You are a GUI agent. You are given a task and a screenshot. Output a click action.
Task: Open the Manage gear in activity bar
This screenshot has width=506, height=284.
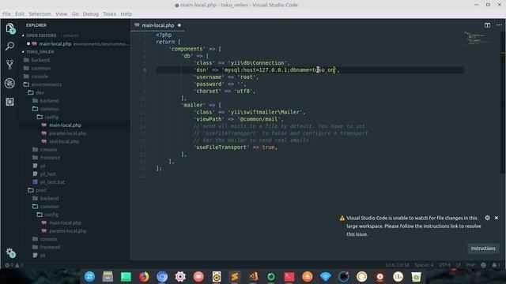[10, 252]
